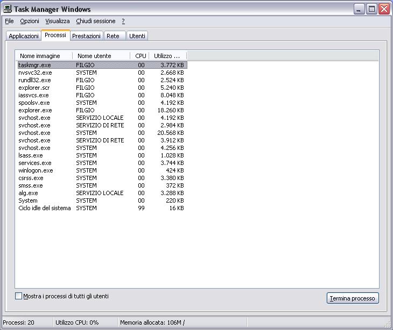Image resolution: width=393 pixels, height=330 pixels.
Task: Select svchost.exe using 4.256 KB
Action: tap(102, 148)
